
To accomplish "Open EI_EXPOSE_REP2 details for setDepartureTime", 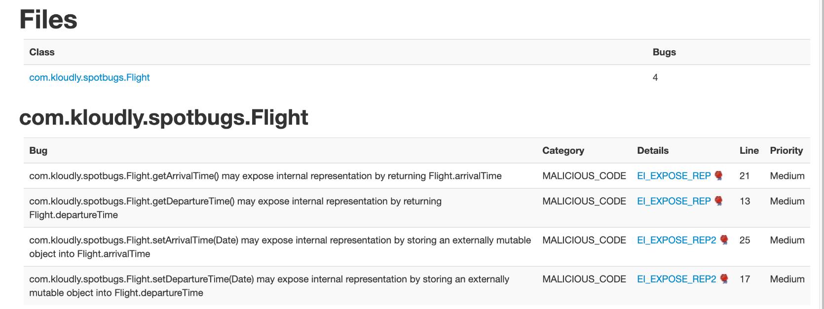I will coord(676,279).
